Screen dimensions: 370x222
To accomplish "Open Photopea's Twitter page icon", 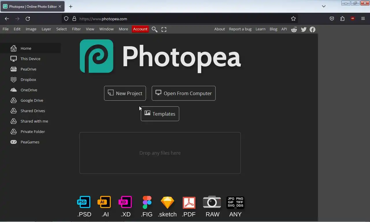I will click(304, 29).
